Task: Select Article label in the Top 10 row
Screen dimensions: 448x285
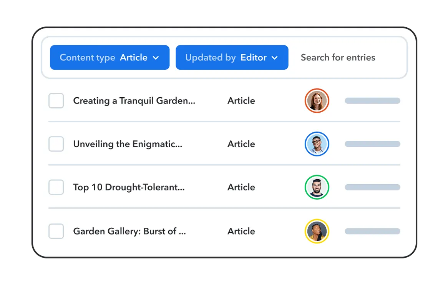Action: coord(241,187)
